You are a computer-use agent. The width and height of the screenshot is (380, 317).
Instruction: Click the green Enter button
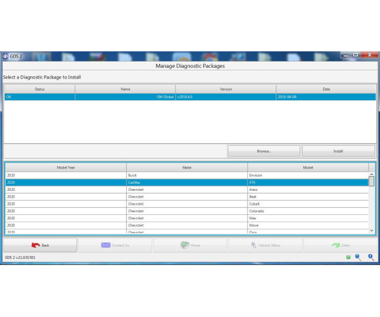[341, 245]
